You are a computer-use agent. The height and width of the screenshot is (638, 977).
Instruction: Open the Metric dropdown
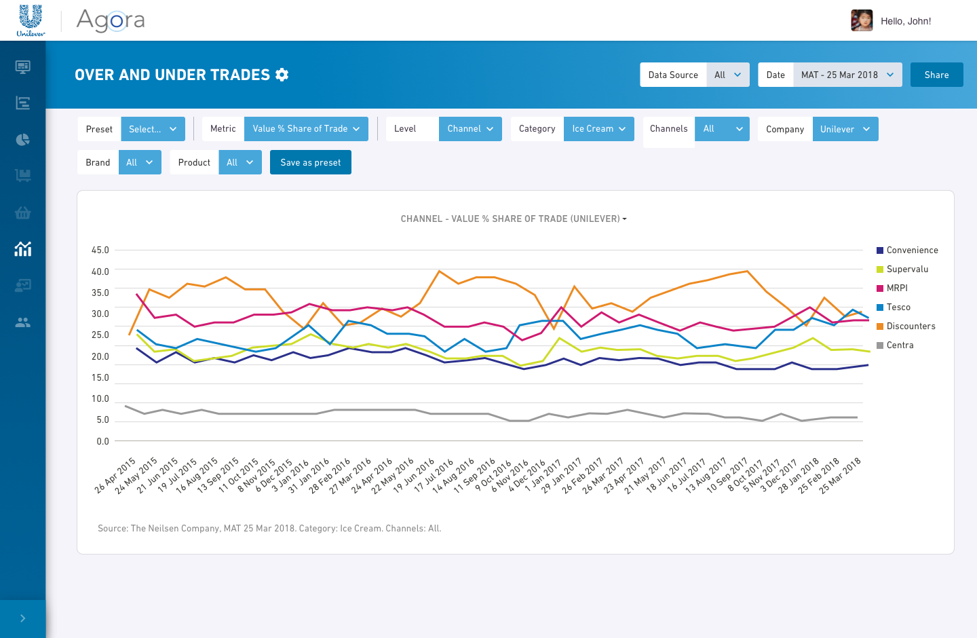(306, 129)
